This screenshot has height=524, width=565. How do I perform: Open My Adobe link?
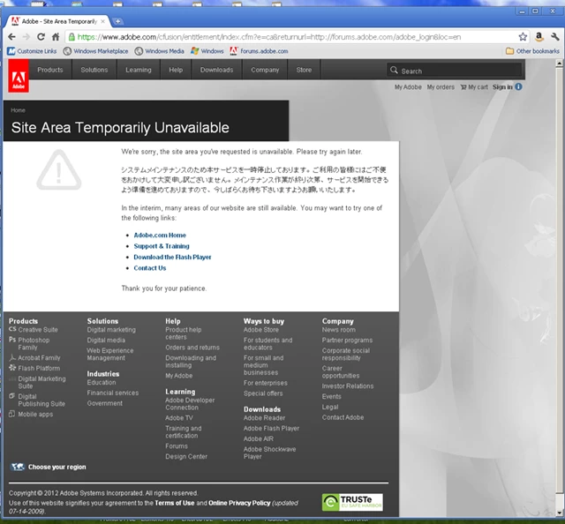408,87
